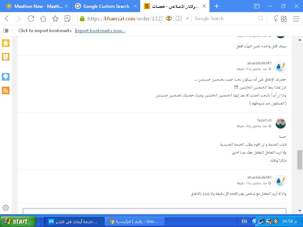Expand the address bar dropdown arrow
303x227 pixels.
tap(187, 19)
